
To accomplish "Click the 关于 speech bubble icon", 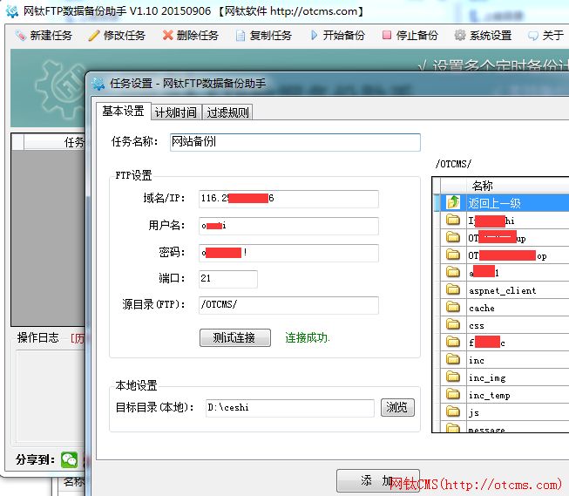I will pos(532,36).
